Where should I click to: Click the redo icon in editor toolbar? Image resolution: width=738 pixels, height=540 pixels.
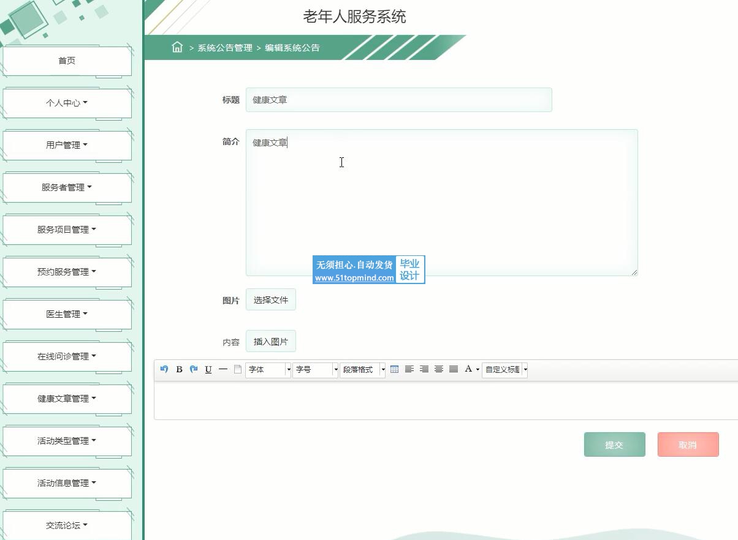click(x=194, y=369)
